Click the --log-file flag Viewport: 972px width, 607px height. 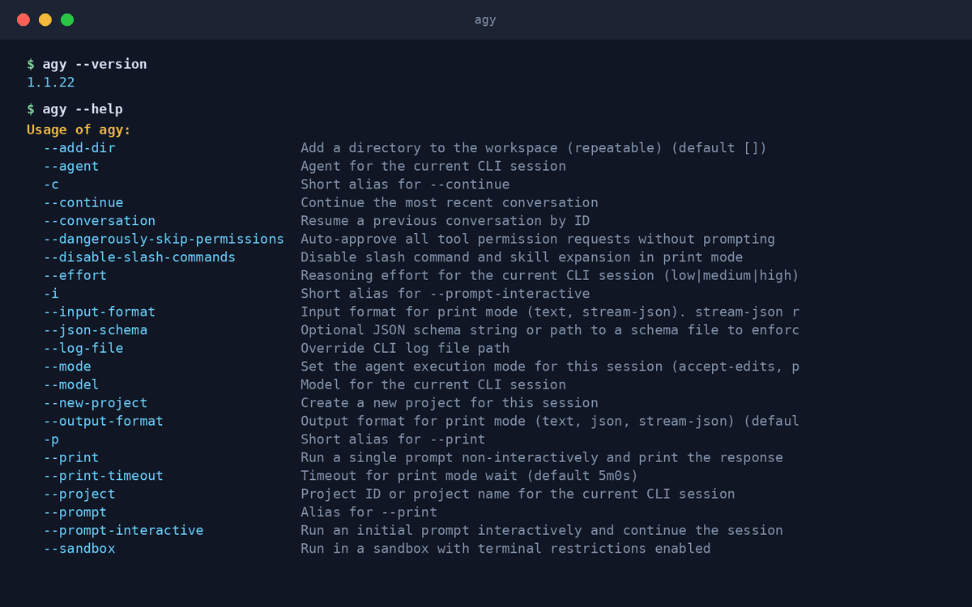83,348
